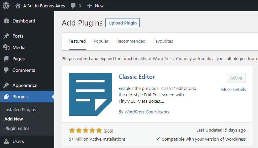Click the plus New icon
This screenshot has width=258, height=148.
tap(90, 6)
